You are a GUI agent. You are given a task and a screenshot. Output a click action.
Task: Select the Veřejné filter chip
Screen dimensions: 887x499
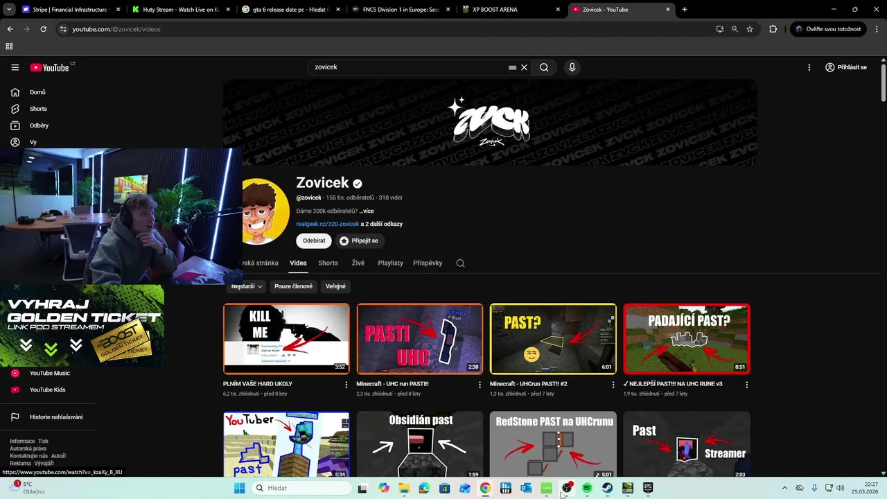click(335, 286)
